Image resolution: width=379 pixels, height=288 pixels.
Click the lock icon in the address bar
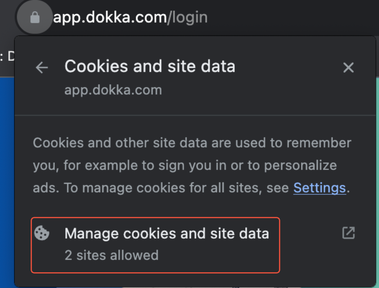click(35, 18)
